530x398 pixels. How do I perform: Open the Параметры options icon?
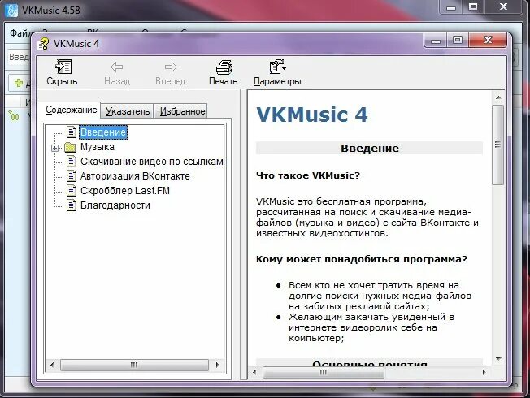click(x=277, y=67)
